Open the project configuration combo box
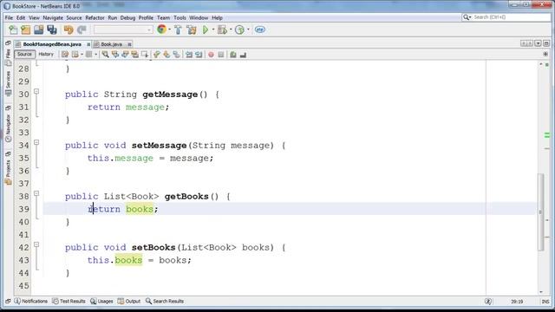The height and width of the screenshot is (312, 555). click(123, 29)
